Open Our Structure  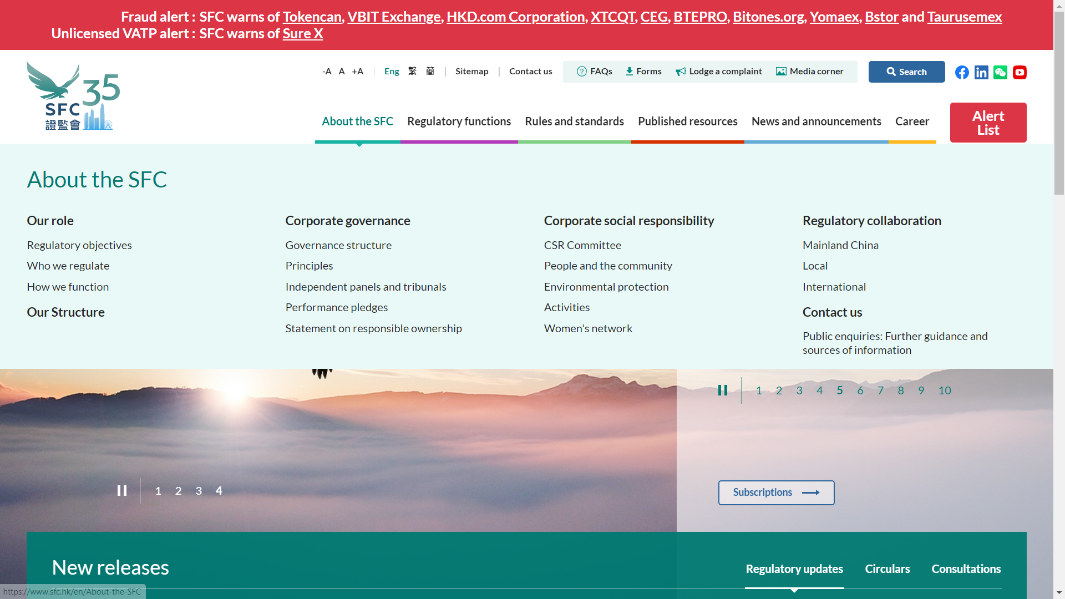click(66, 312)
